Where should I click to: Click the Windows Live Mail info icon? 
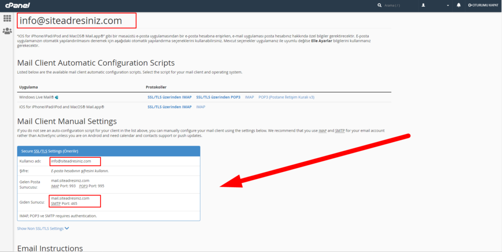pyautogui.click(x=57, y=97)
